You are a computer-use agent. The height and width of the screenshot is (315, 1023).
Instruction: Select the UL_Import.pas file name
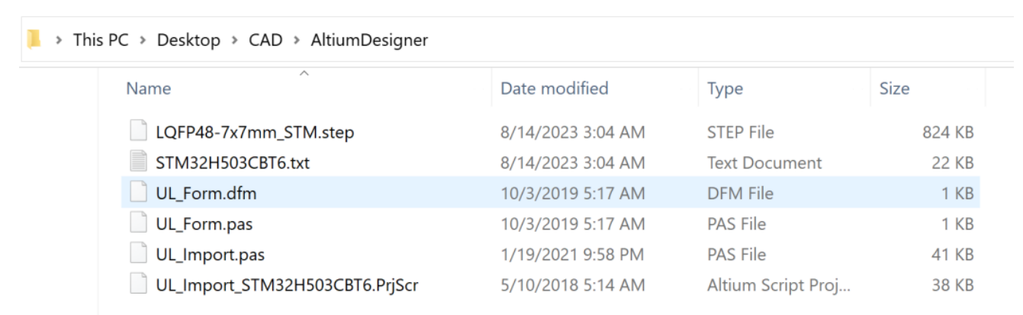tap(210, 255)
